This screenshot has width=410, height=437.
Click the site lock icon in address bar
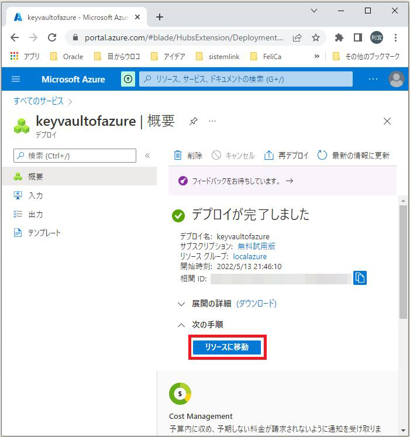point(75,37)
